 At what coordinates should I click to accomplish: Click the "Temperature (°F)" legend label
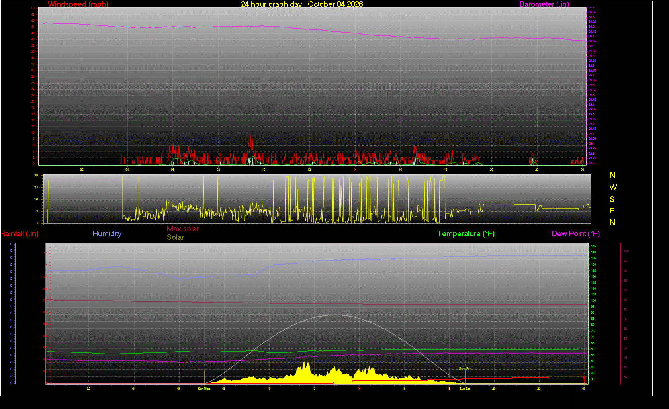tap(466, 234)
